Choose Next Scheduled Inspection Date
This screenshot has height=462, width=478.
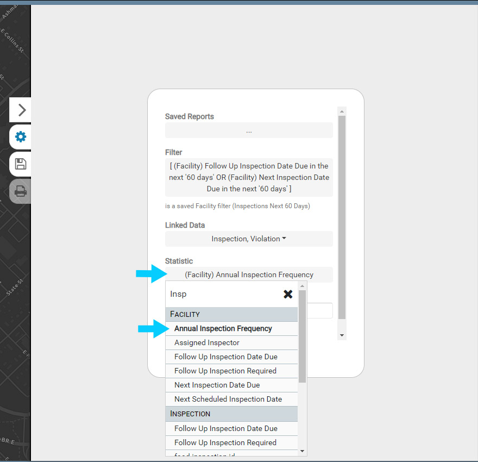tap(228, 399)
